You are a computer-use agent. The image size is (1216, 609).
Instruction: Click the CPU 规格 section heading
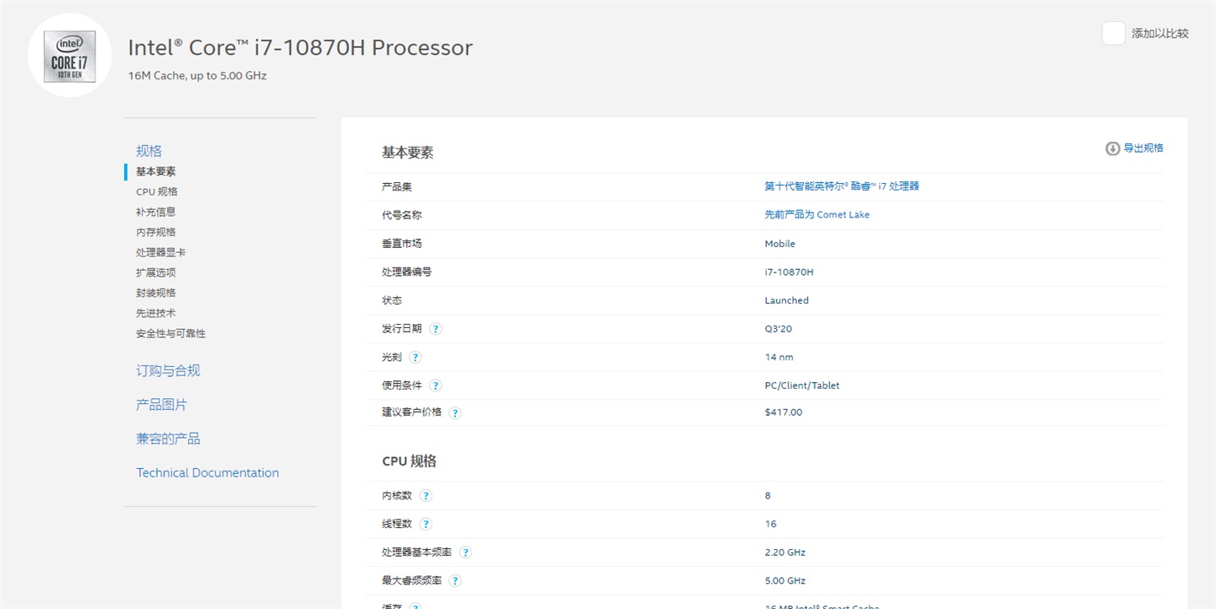point(410,461)
